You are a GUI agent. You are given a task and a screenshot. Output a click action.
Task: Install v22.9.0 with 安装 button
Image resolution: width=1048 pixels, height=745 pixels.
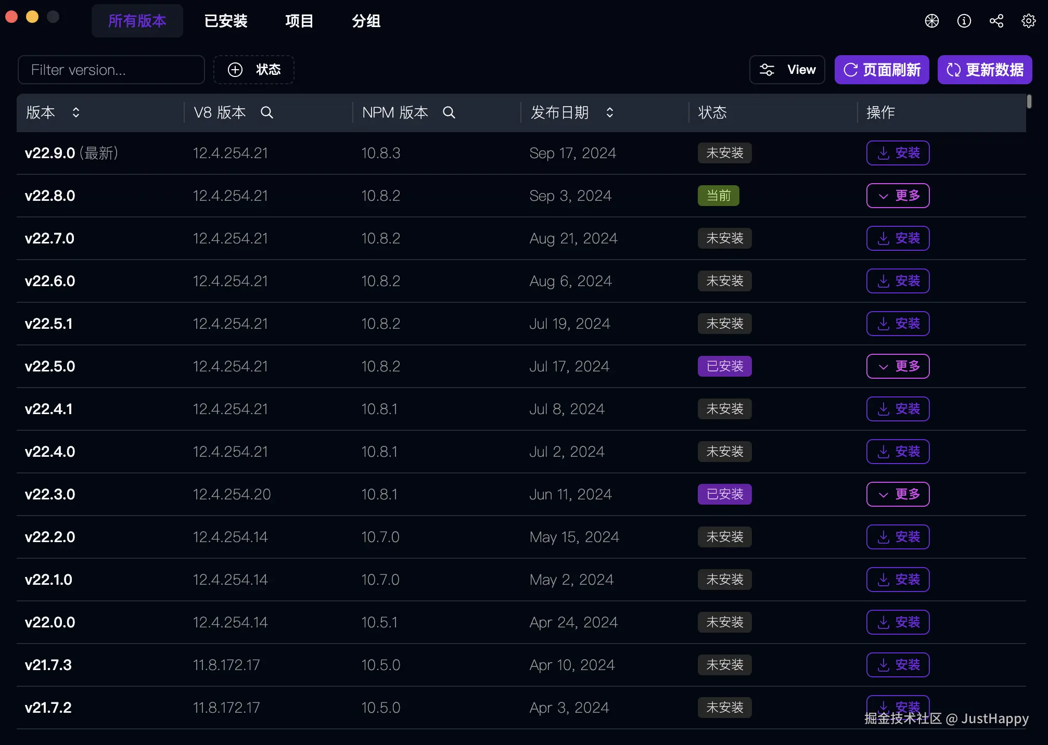click(898, 153)
